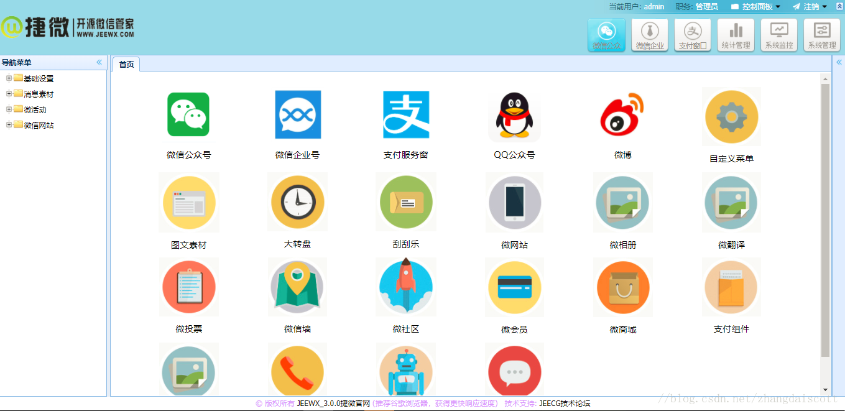
Task: Switch to the 首页 tab
Action: pyautogui.click(x=126, y=64)
